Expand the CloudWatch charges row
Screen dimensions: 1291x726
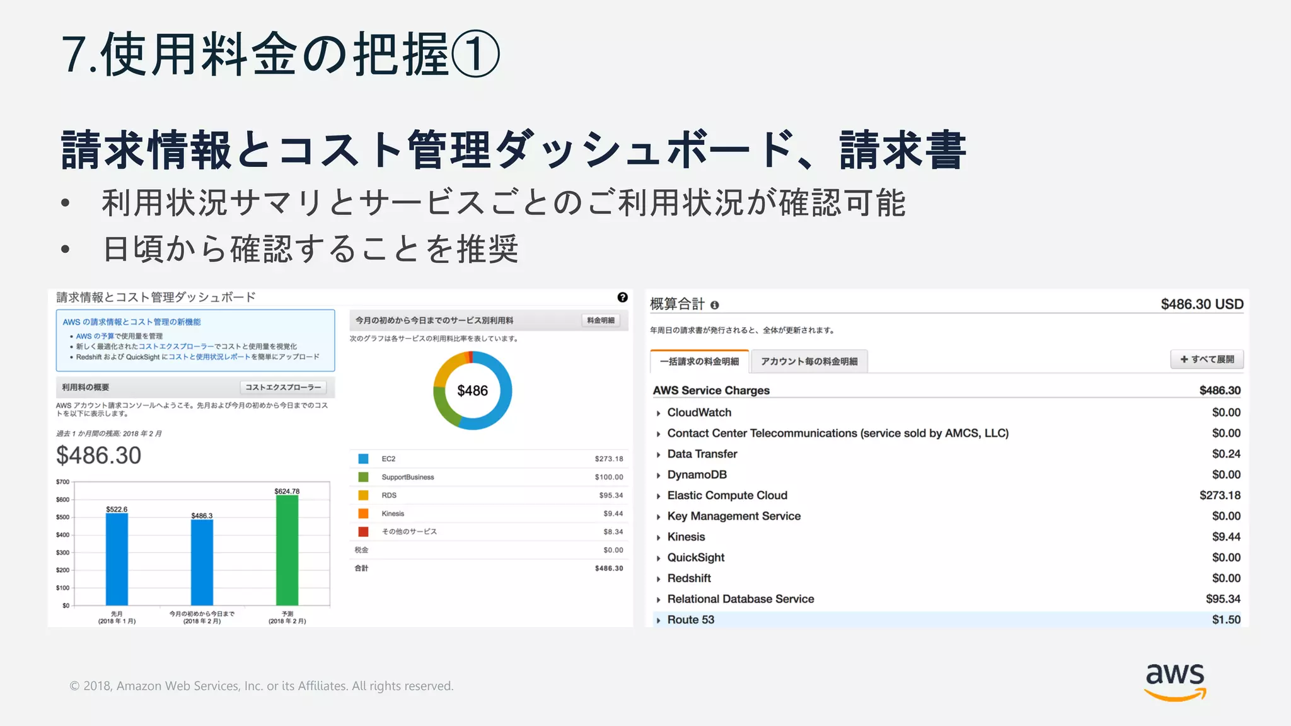[x=658, y=413]
